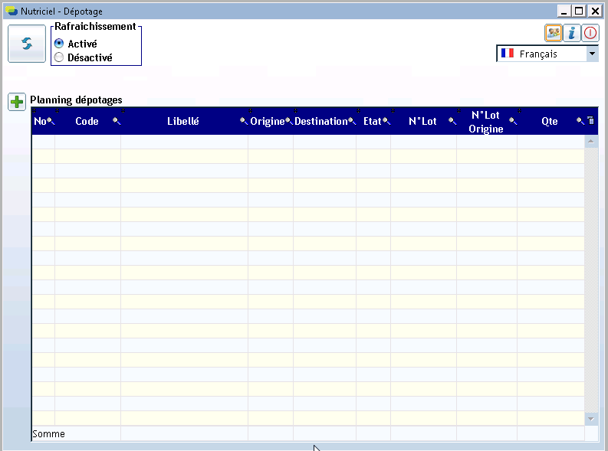Select the Activé refresh option
The width and height of the screenshot is (608, 451).
[x=76, y=44]
